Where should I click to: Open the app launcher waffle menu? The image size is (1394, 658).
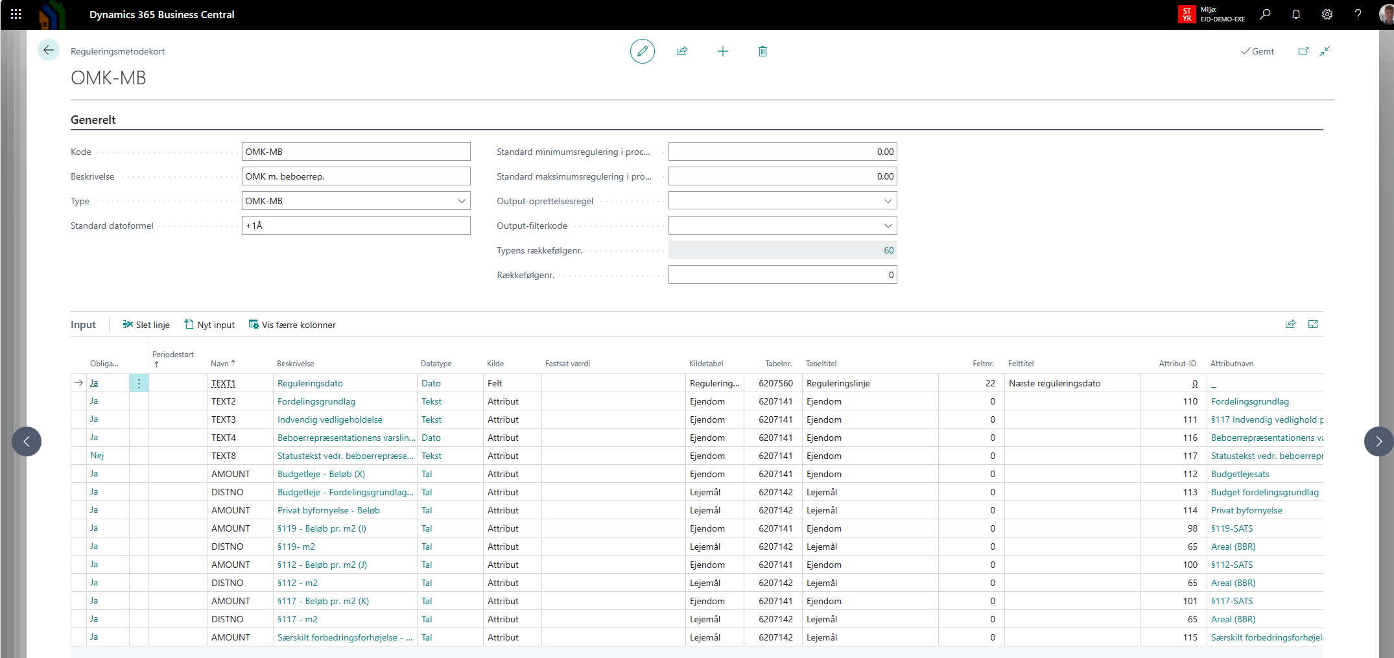[x=16, y=14]
